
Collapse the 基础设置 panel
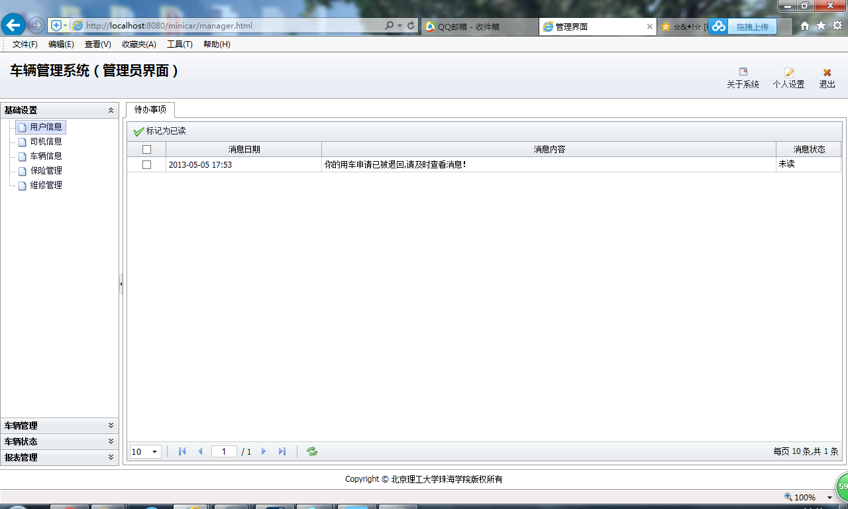(x=112, y=110)
